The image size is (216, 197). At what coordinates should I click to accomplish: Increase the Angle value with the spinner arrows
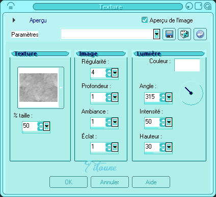click(x=163, y=95)
